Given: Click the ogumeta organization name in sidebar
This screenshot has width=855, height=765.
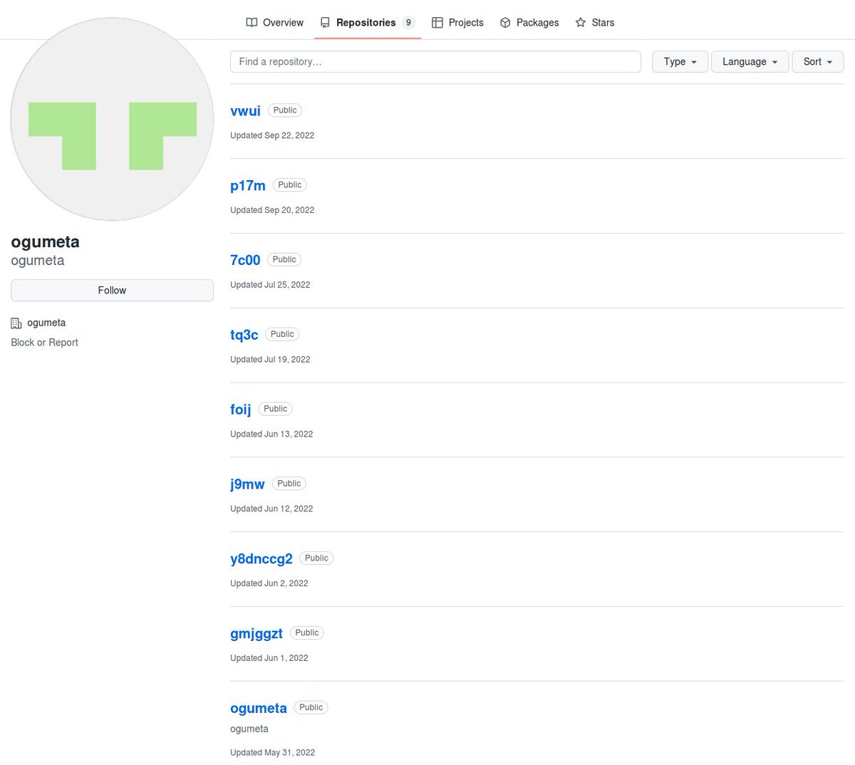Looking at the screenshot, I should pyautogui.click(x=46, y=323).
